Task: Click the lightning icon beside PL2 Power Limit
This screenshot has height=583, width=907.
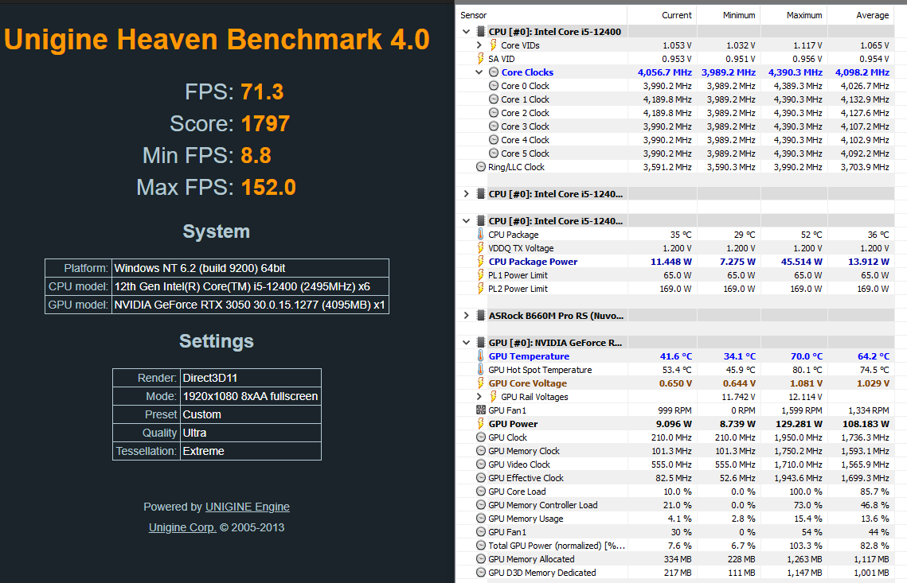Action: coord(480,289)
